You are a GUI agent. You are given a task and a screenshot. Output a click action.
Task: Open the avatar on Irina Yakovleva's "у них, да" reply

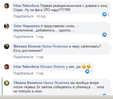7,67
